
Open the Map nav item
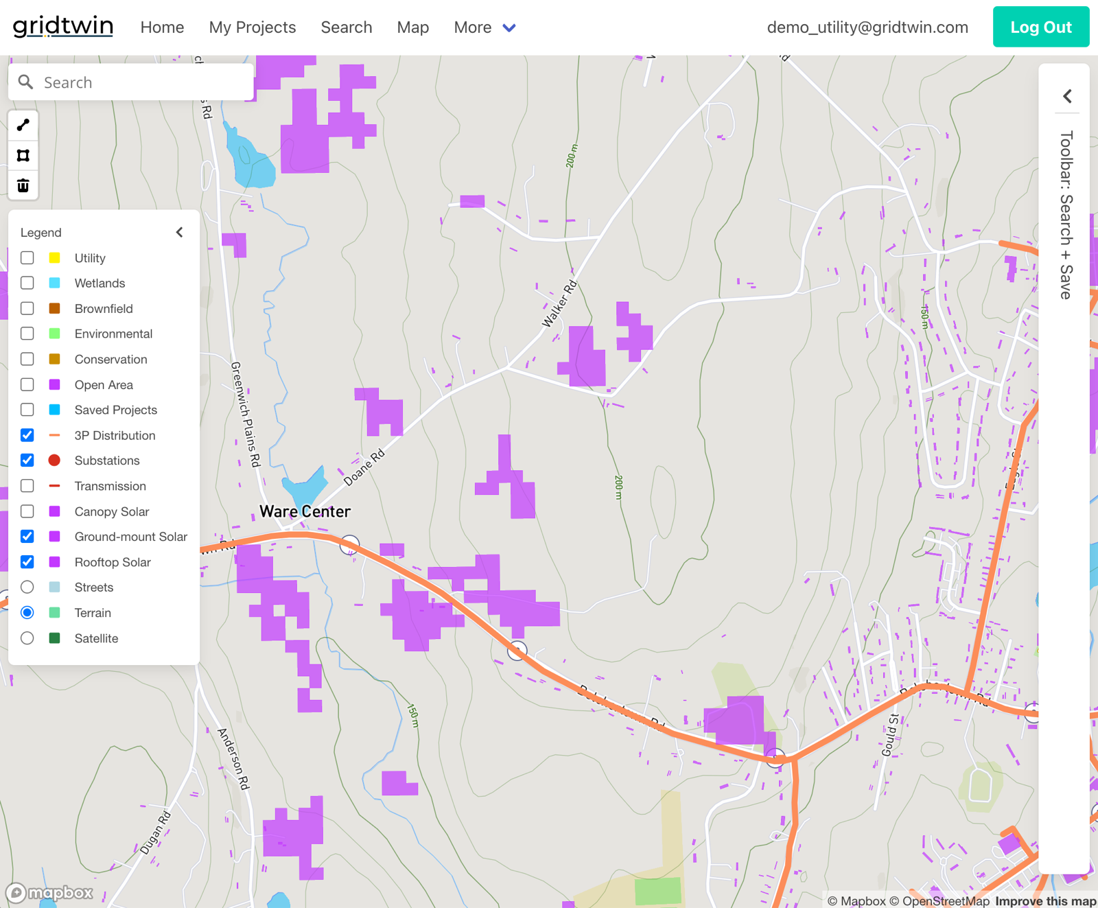point(413,27)
